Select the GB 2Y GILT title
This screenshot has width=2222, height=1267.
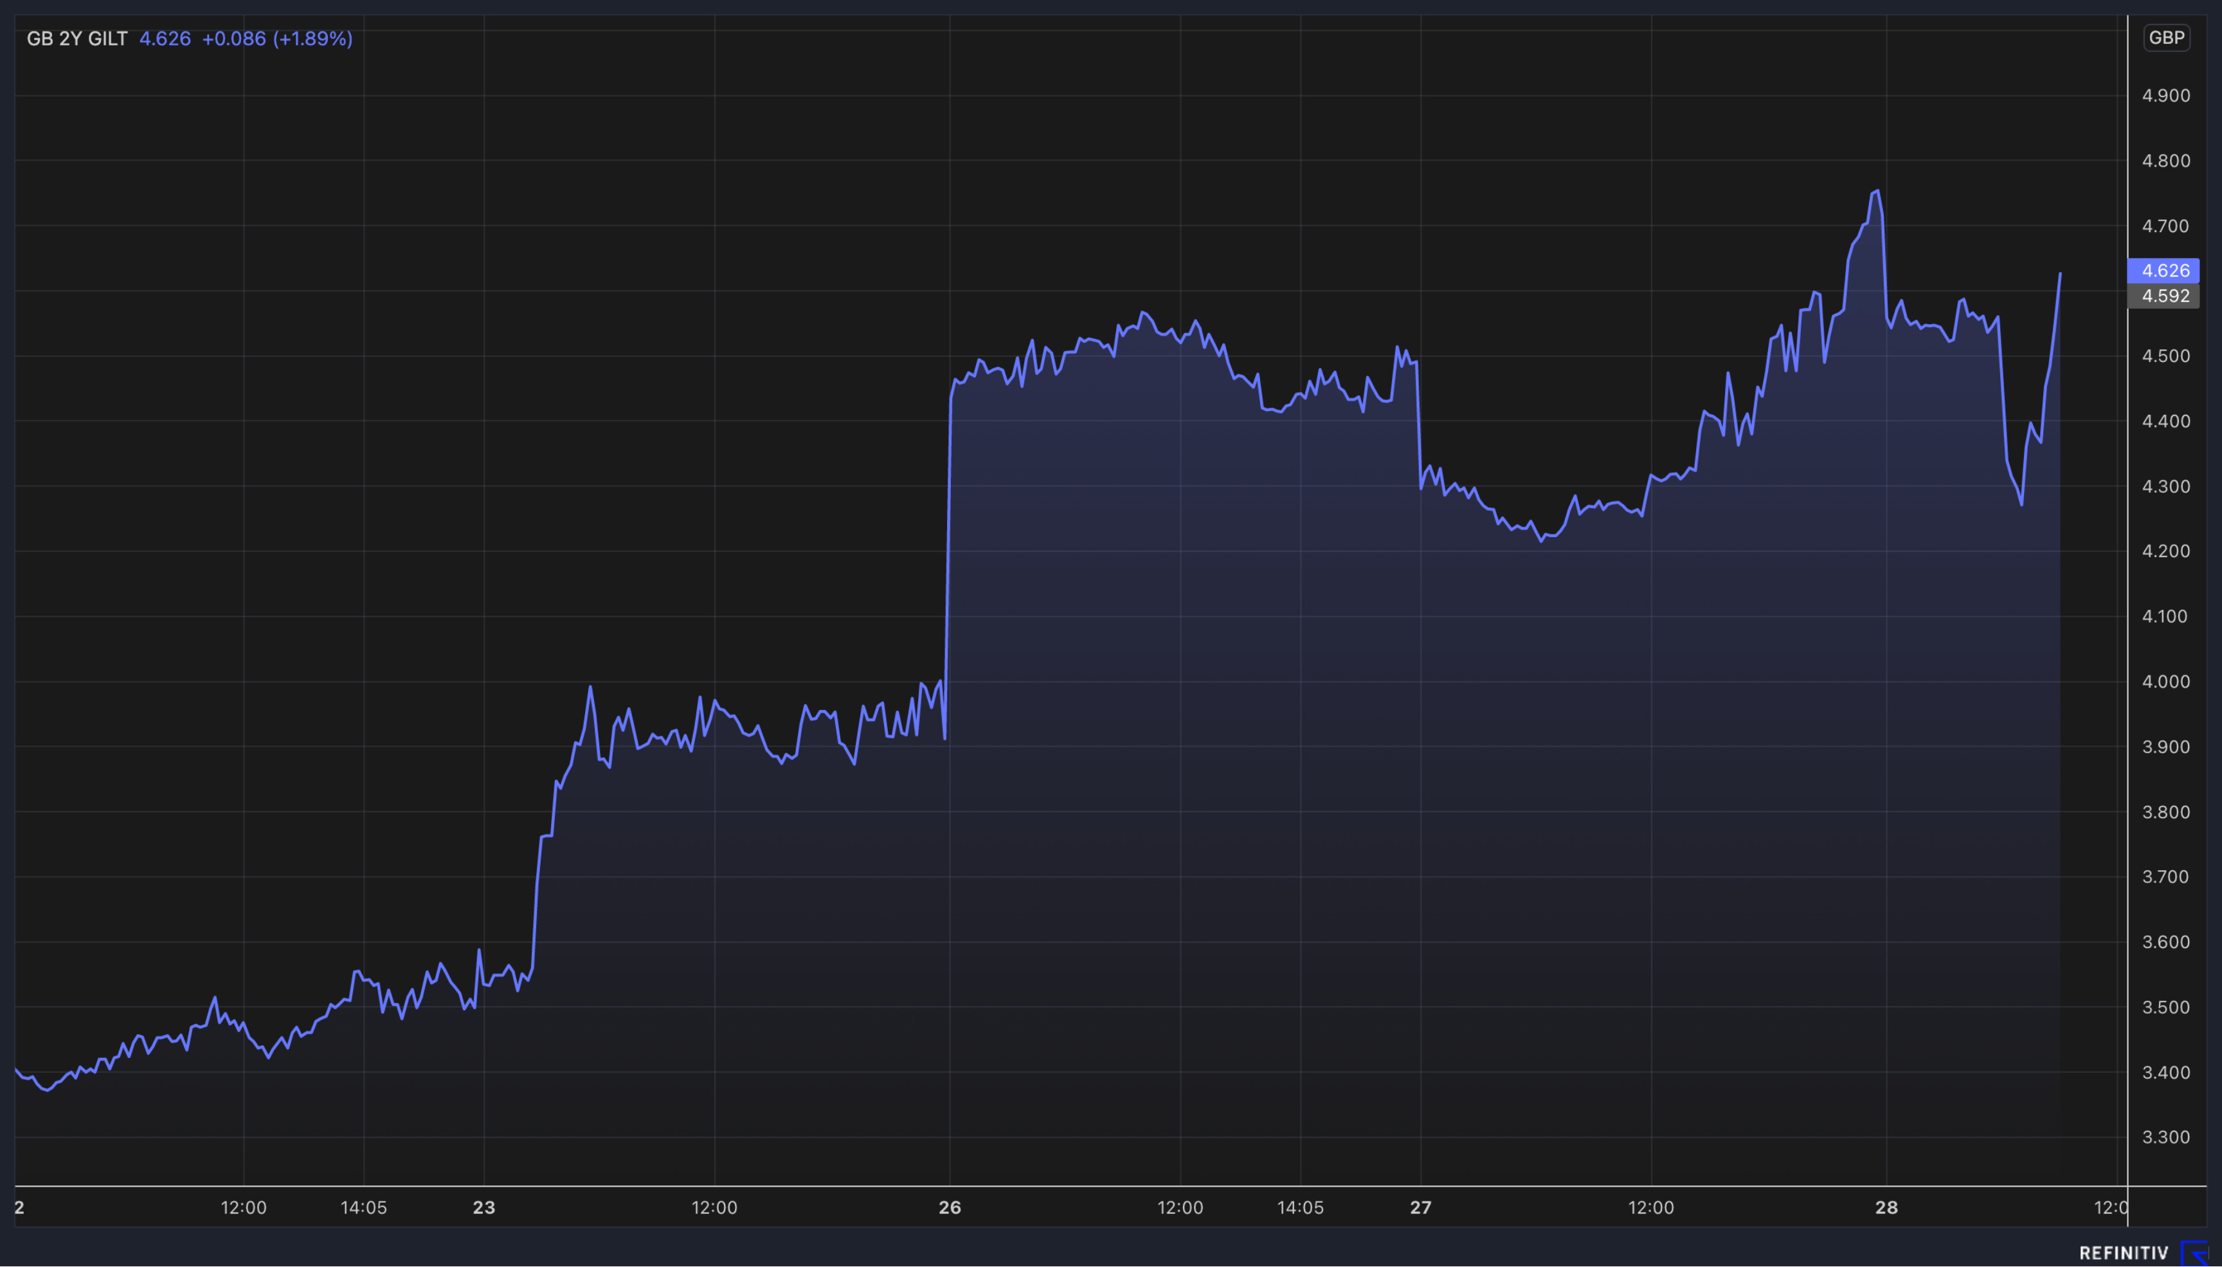77,39
